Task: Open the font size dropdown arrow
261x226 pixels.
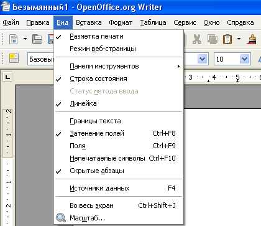Action: (x=245, y=59)
